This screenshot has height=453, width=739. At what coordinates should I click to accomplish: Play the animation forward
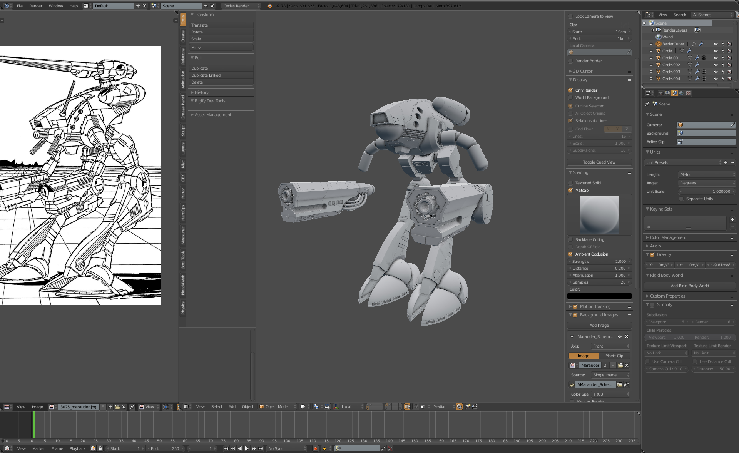pyautogui.click(x=247, y=448)
